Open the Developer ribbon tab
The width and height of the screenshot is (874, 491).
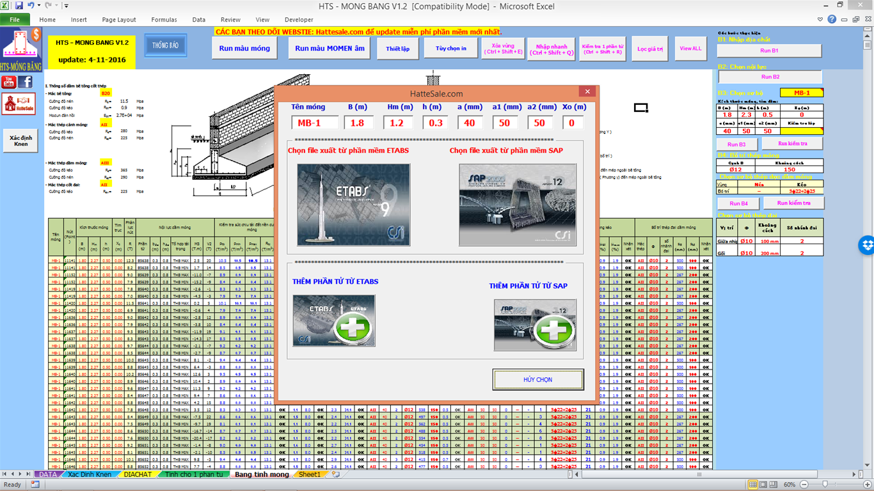pyautogui.click(x=299, y=20)
